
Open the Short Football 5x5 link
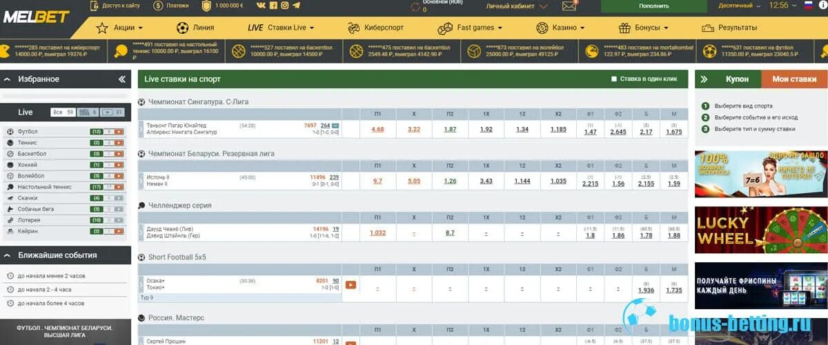[177, 257]
